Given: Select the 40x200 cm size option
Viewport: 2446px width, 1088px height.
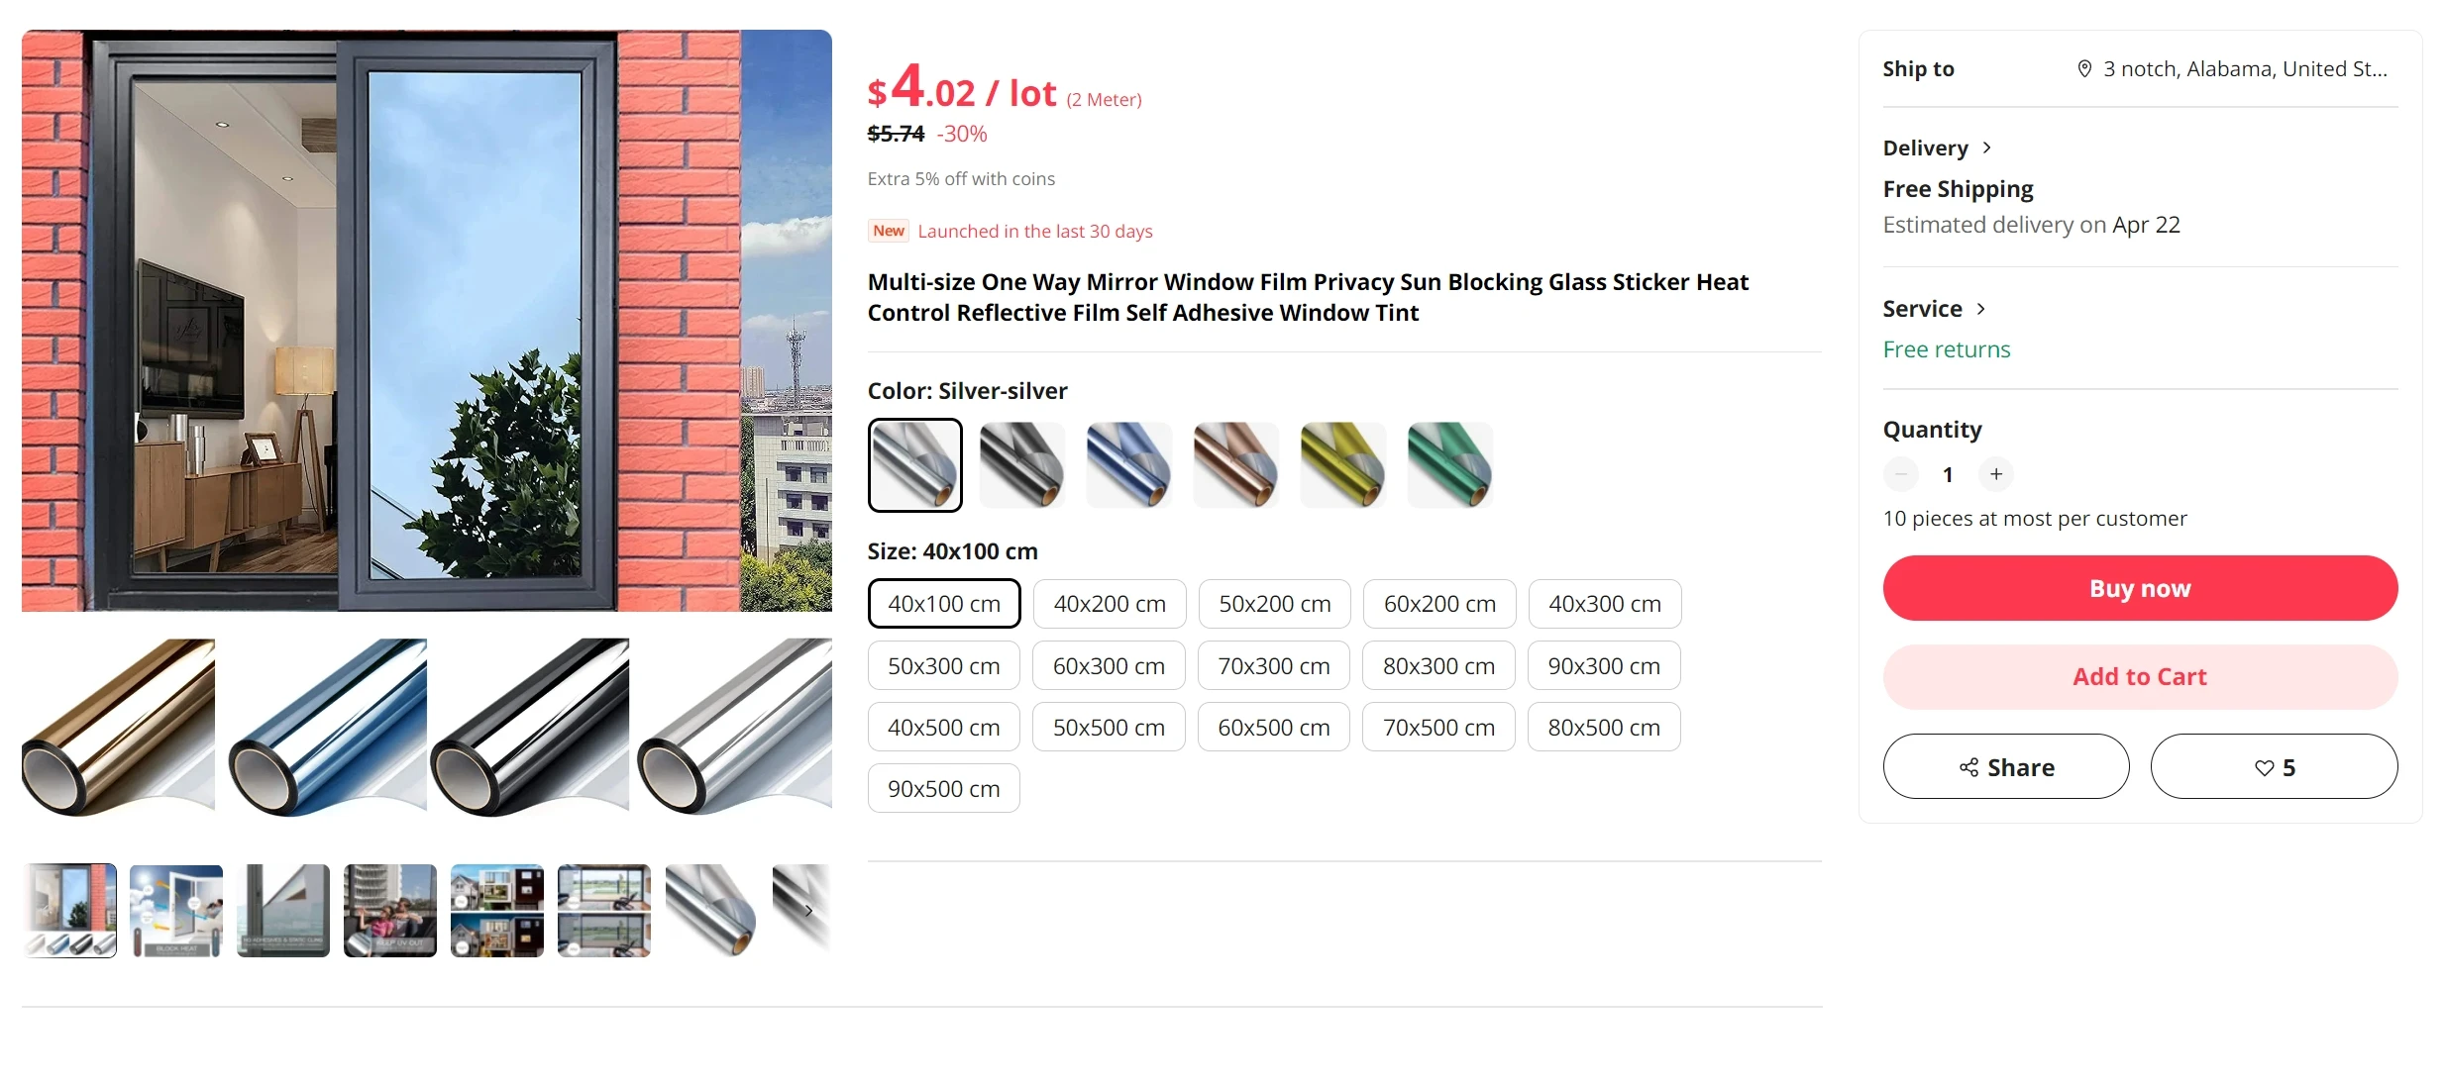Looking at the screenshot, I should pyautogui.click(x=1110, y=604).
